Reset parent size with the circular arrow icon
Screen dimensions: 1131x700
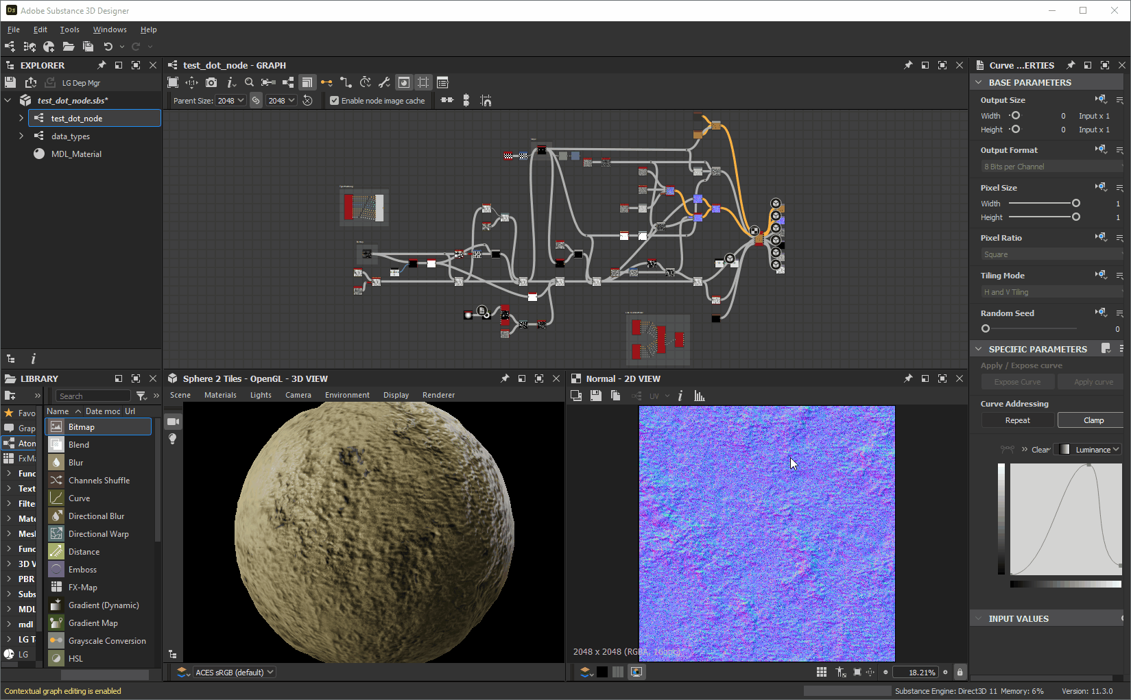[x=308, y=101]
